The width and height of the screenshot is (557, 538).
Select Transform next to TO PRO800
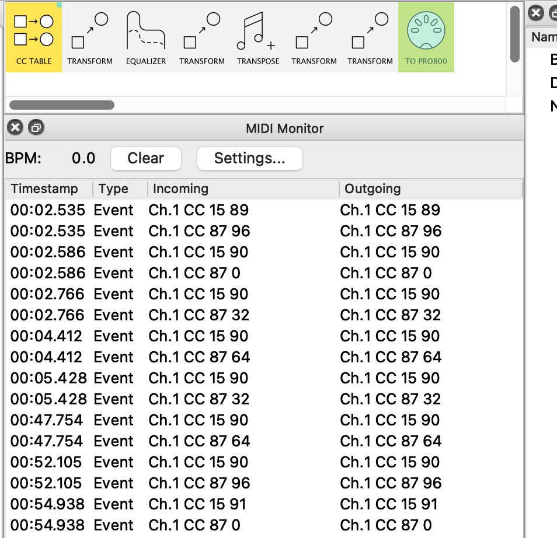[370, 37]
